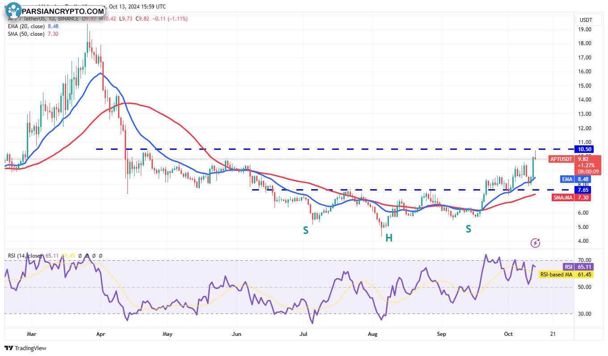This screenshot has height=356, width=608.
Task: Click the blue 7.65 price line label
Action: (x=583, y=190)
